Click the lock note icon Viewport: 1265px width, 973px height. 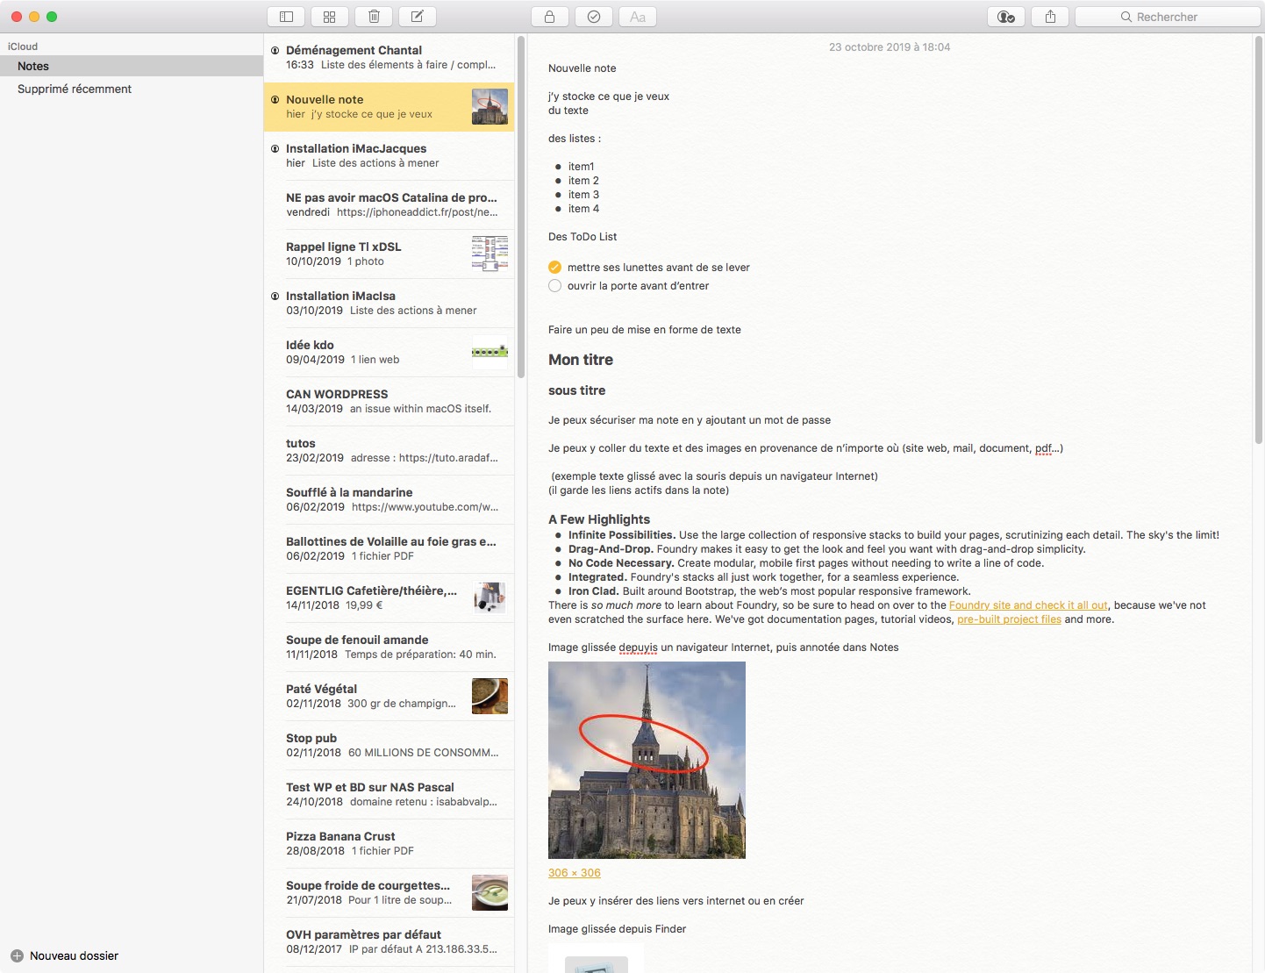(549, 17)
